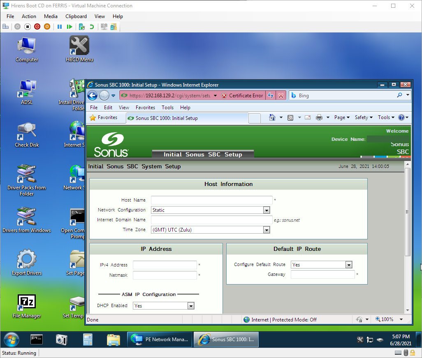Click the RSS Feeds icon in IE
The image size is (422, 358).
(x=290, y=118)
